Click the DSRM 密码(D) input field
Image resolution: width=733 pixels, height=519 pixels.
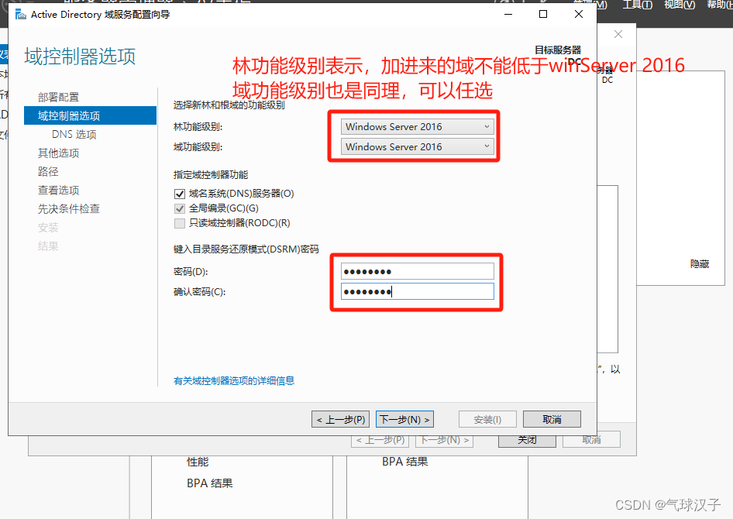coord(418,271)
